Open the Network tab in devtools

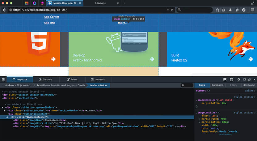[x=98, y=79]
